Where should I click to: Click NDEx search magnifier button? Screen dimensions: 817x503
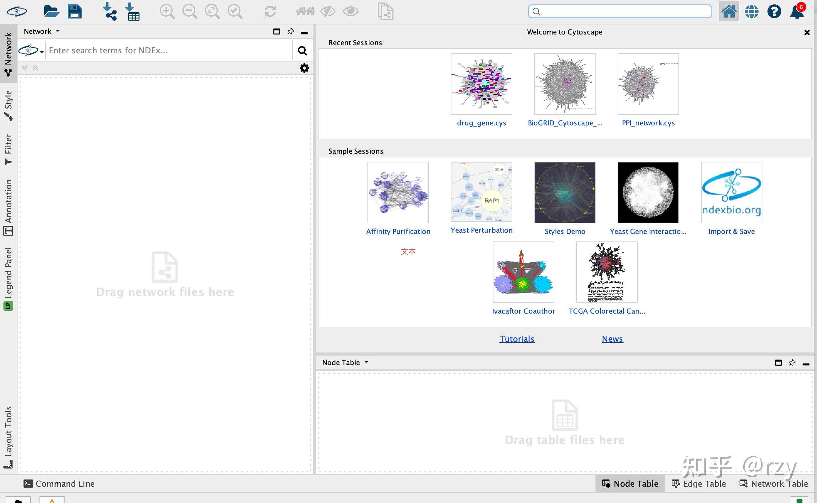pos(302,50)
